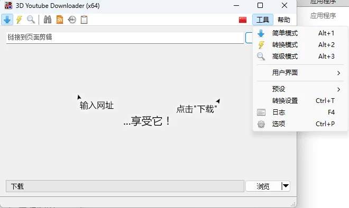Open the 帮助 menu
This screenshot has height=208, width=349.
coord(284,20)
